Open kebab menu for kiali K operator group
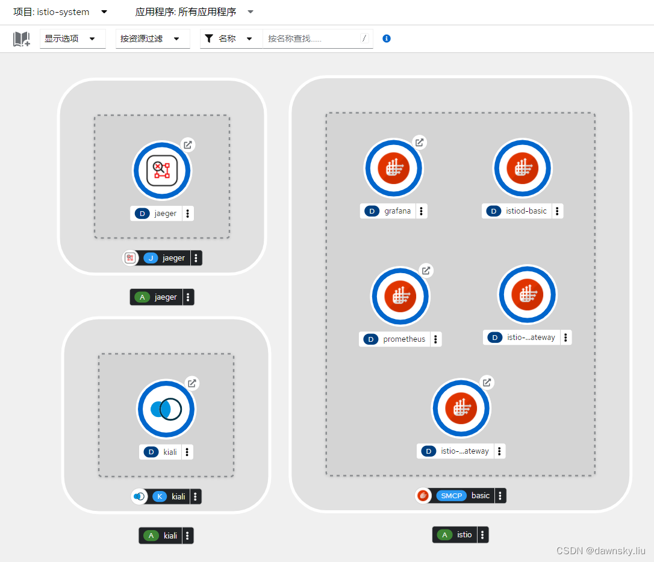654x562 pixels. pyautogui.click(x=196, y=496)
